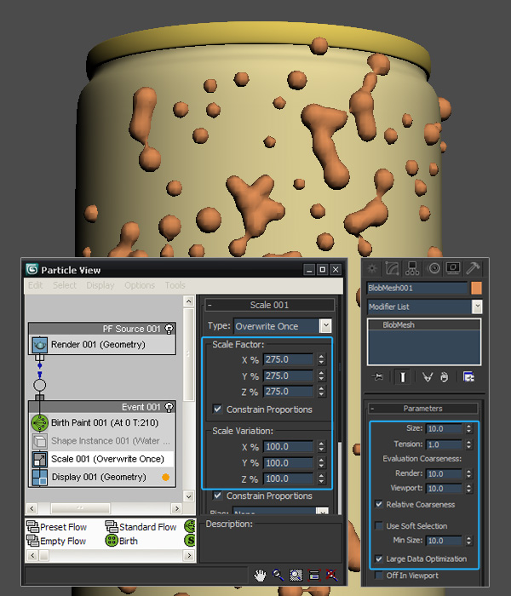Open the Hierarchy command panel tab

[x=414, y=268]
